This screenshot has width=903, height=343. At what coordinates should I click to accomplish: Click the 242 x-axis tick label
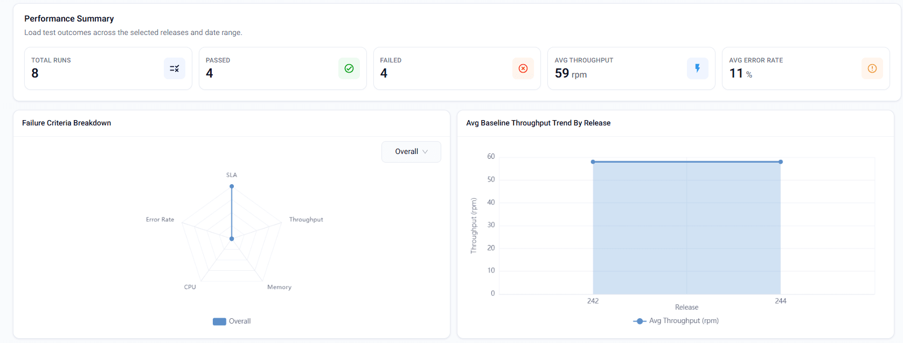pos(593,301)
